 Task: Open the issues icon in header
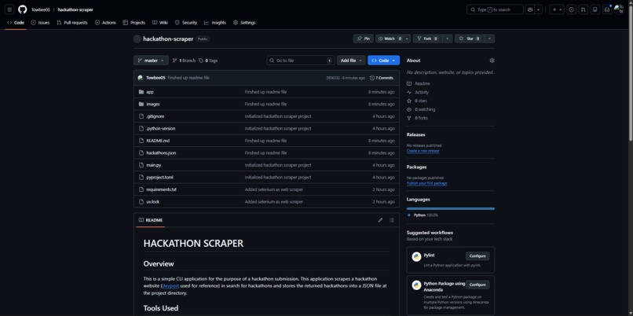[x=571, y=9]
